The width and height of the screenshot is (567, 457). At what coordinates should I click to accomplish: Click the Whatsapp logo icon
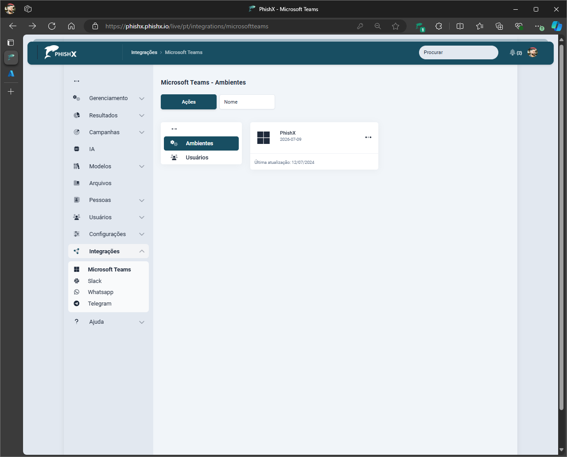click(x=77, y=292)
